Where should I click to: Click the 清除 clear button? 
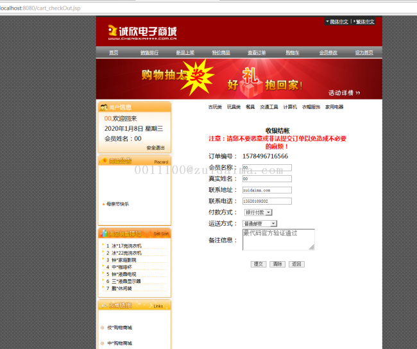pos(277,264)
